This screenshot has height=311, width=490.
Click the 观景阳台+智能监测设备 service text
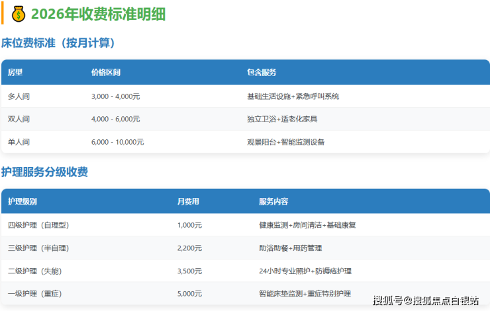(285, 142)
